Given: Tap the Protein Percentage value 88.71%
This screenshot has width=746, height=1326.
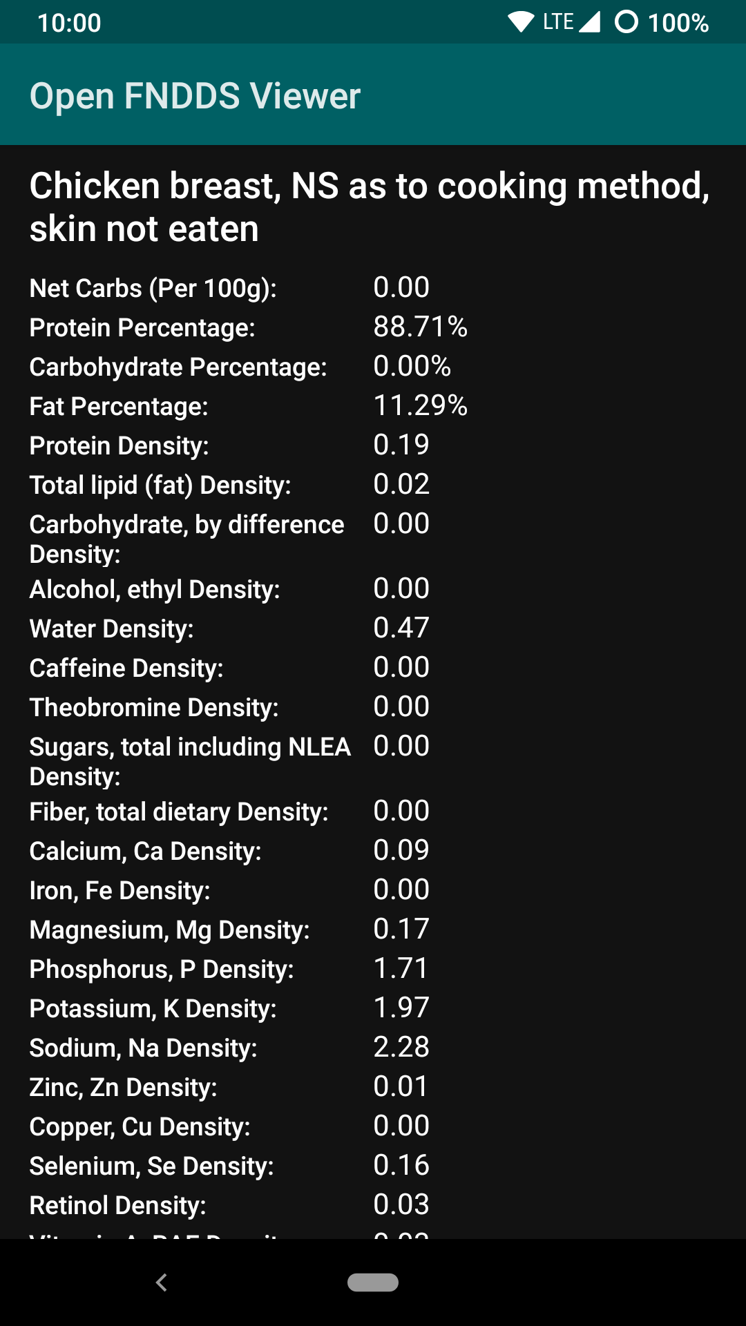Looking at the screenshot, I should click(420, 327).
